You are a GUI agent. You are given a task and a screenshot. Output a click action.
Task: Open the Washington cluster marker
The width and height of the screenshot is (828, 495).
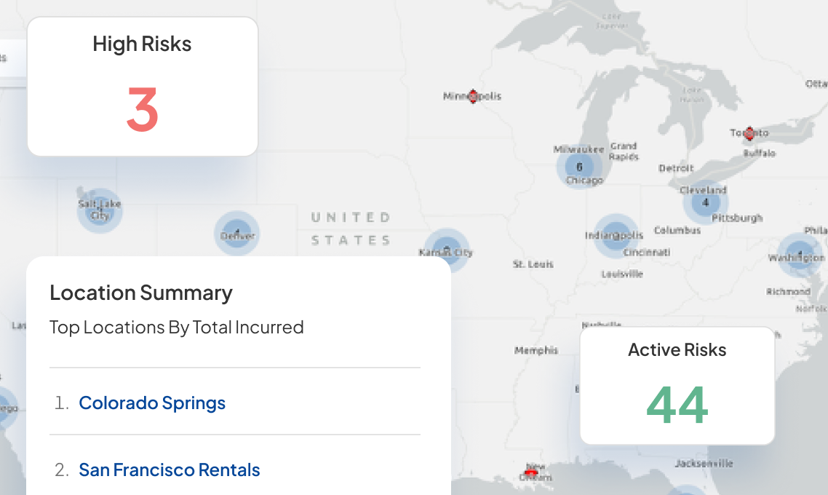coord(800,255)
